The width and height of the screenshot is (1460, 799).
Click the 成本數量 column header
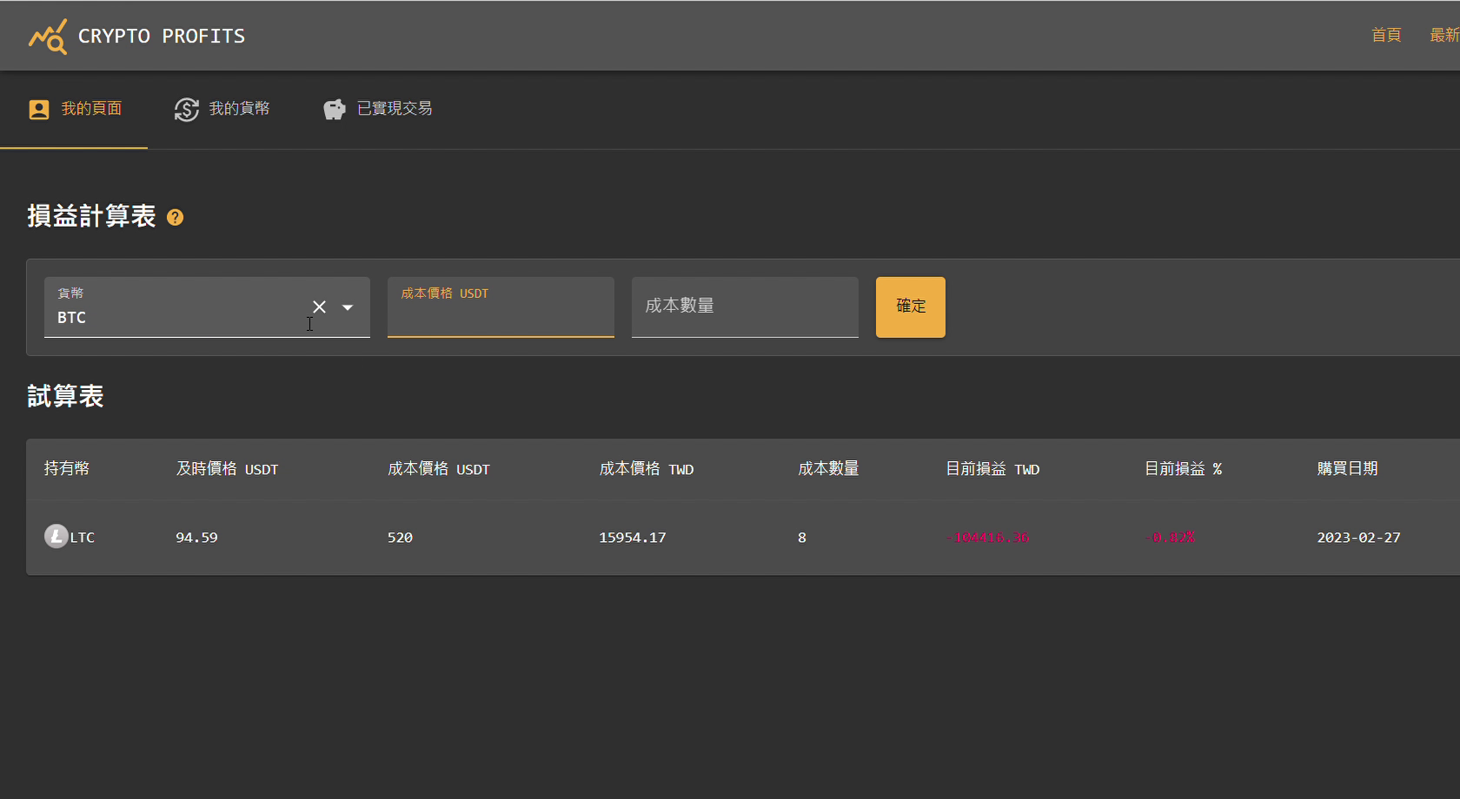828,469
